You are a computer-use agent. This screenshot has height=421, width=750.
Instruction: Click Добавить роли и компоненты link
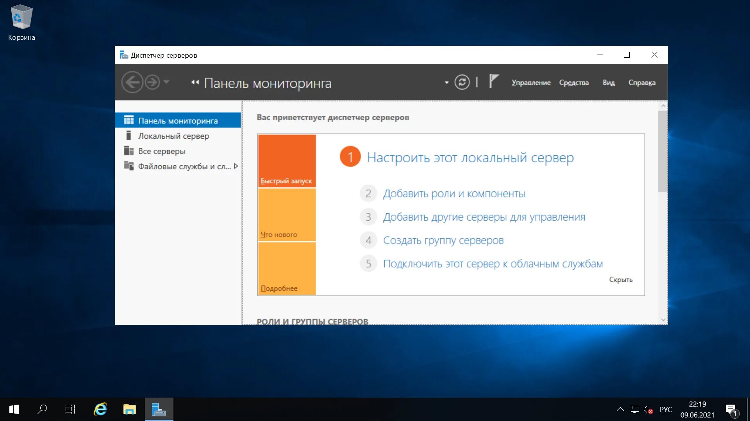pos(454,194)
